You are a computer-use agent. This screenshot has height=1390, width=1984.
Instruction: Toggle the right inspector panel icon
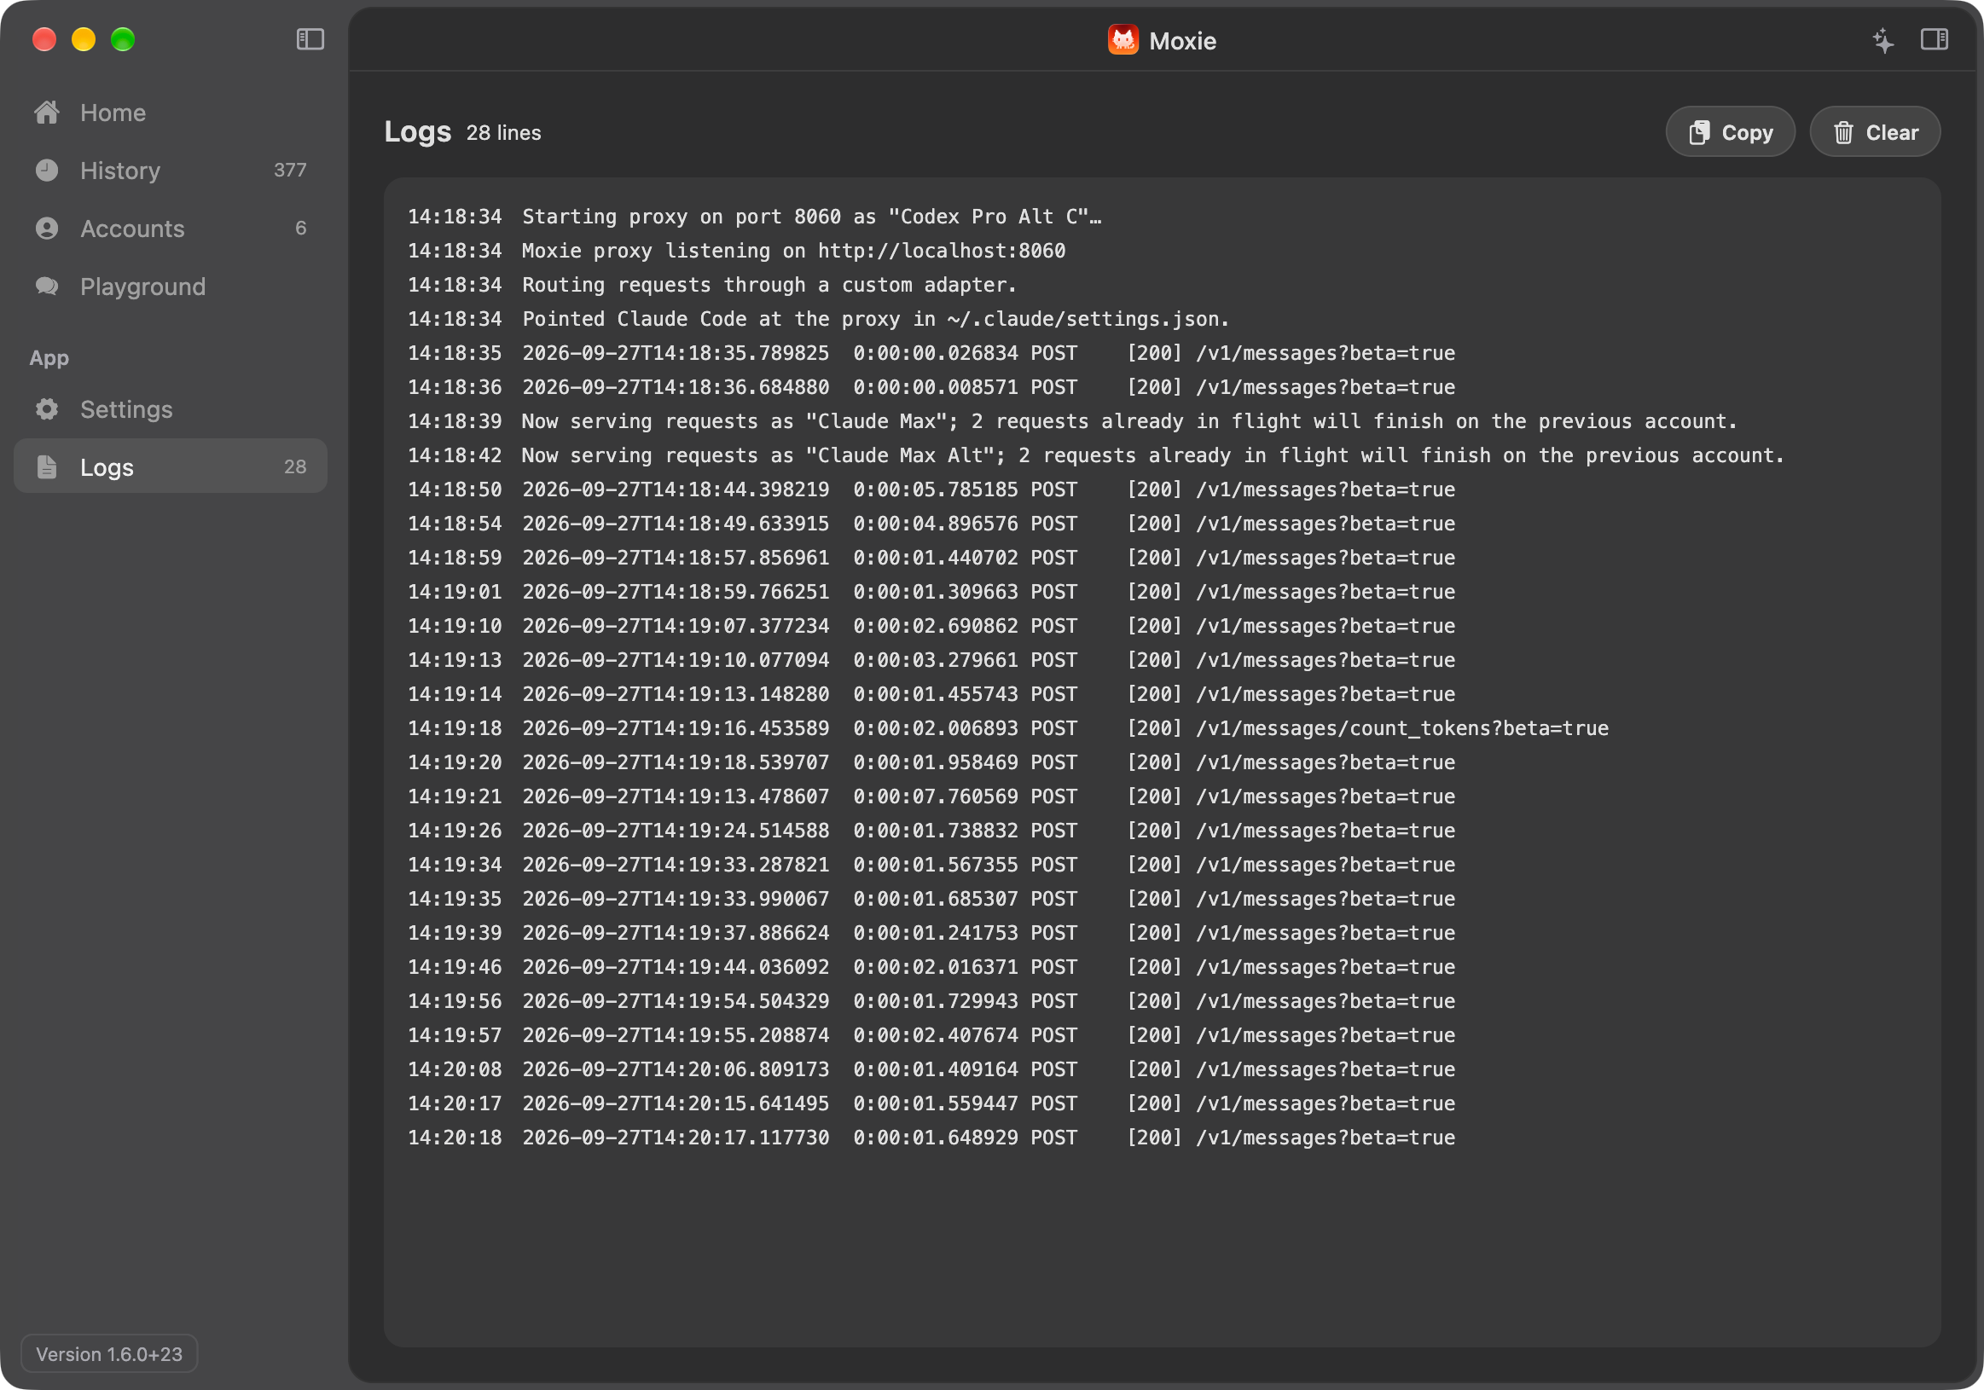[1934, 40]
